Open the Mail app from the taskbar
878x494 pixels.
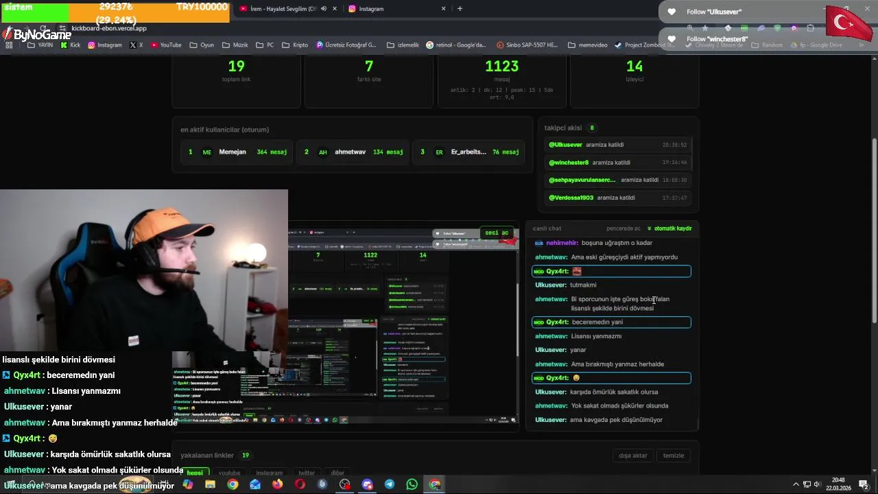pyautogui.click(x=255, y=484)
